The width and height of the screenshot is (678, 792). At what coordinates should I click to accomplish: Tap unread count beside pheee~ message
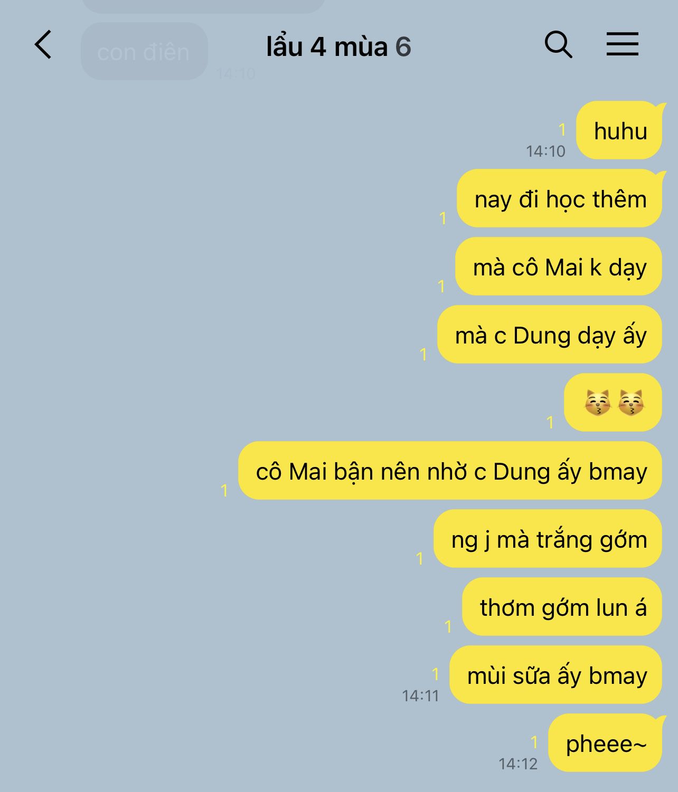click(534, 742)
